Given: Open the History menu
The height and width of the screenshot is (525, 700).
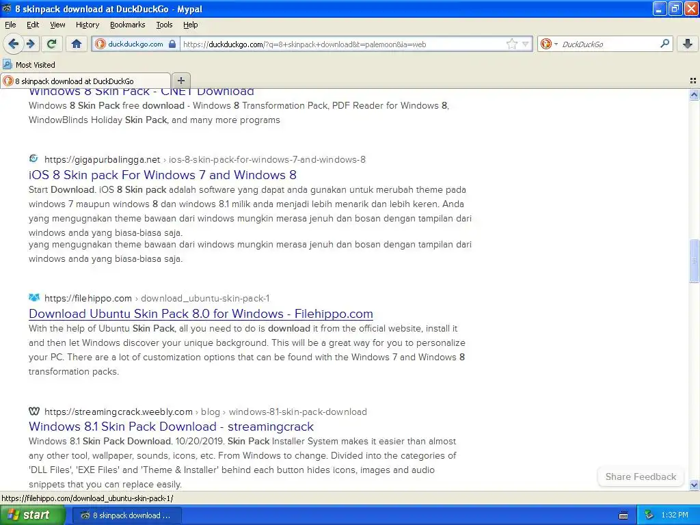Looking at the screenshot, I should [87, 25].
